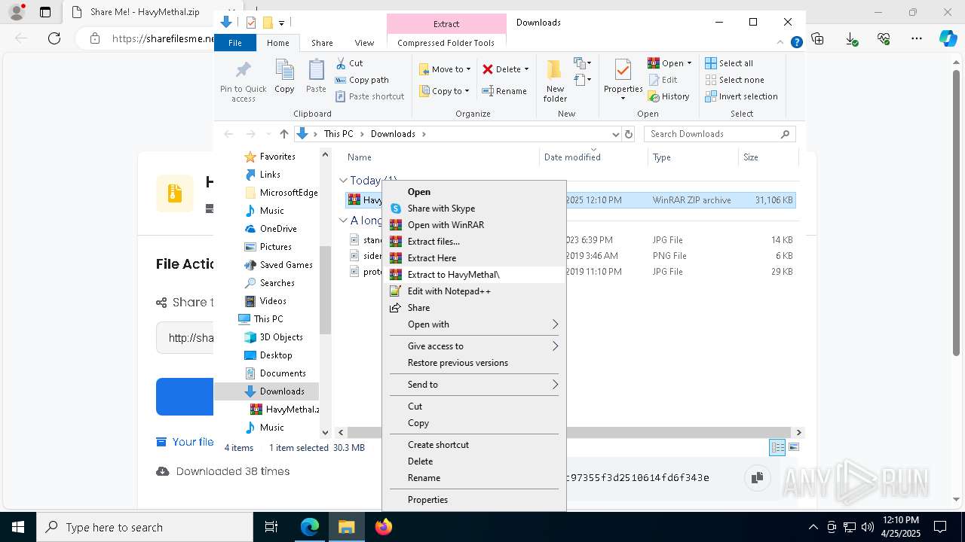This screenshot has height=542, width=965.
Task: Open Compressed Folder Tools tab
Action: pos(446,43)
